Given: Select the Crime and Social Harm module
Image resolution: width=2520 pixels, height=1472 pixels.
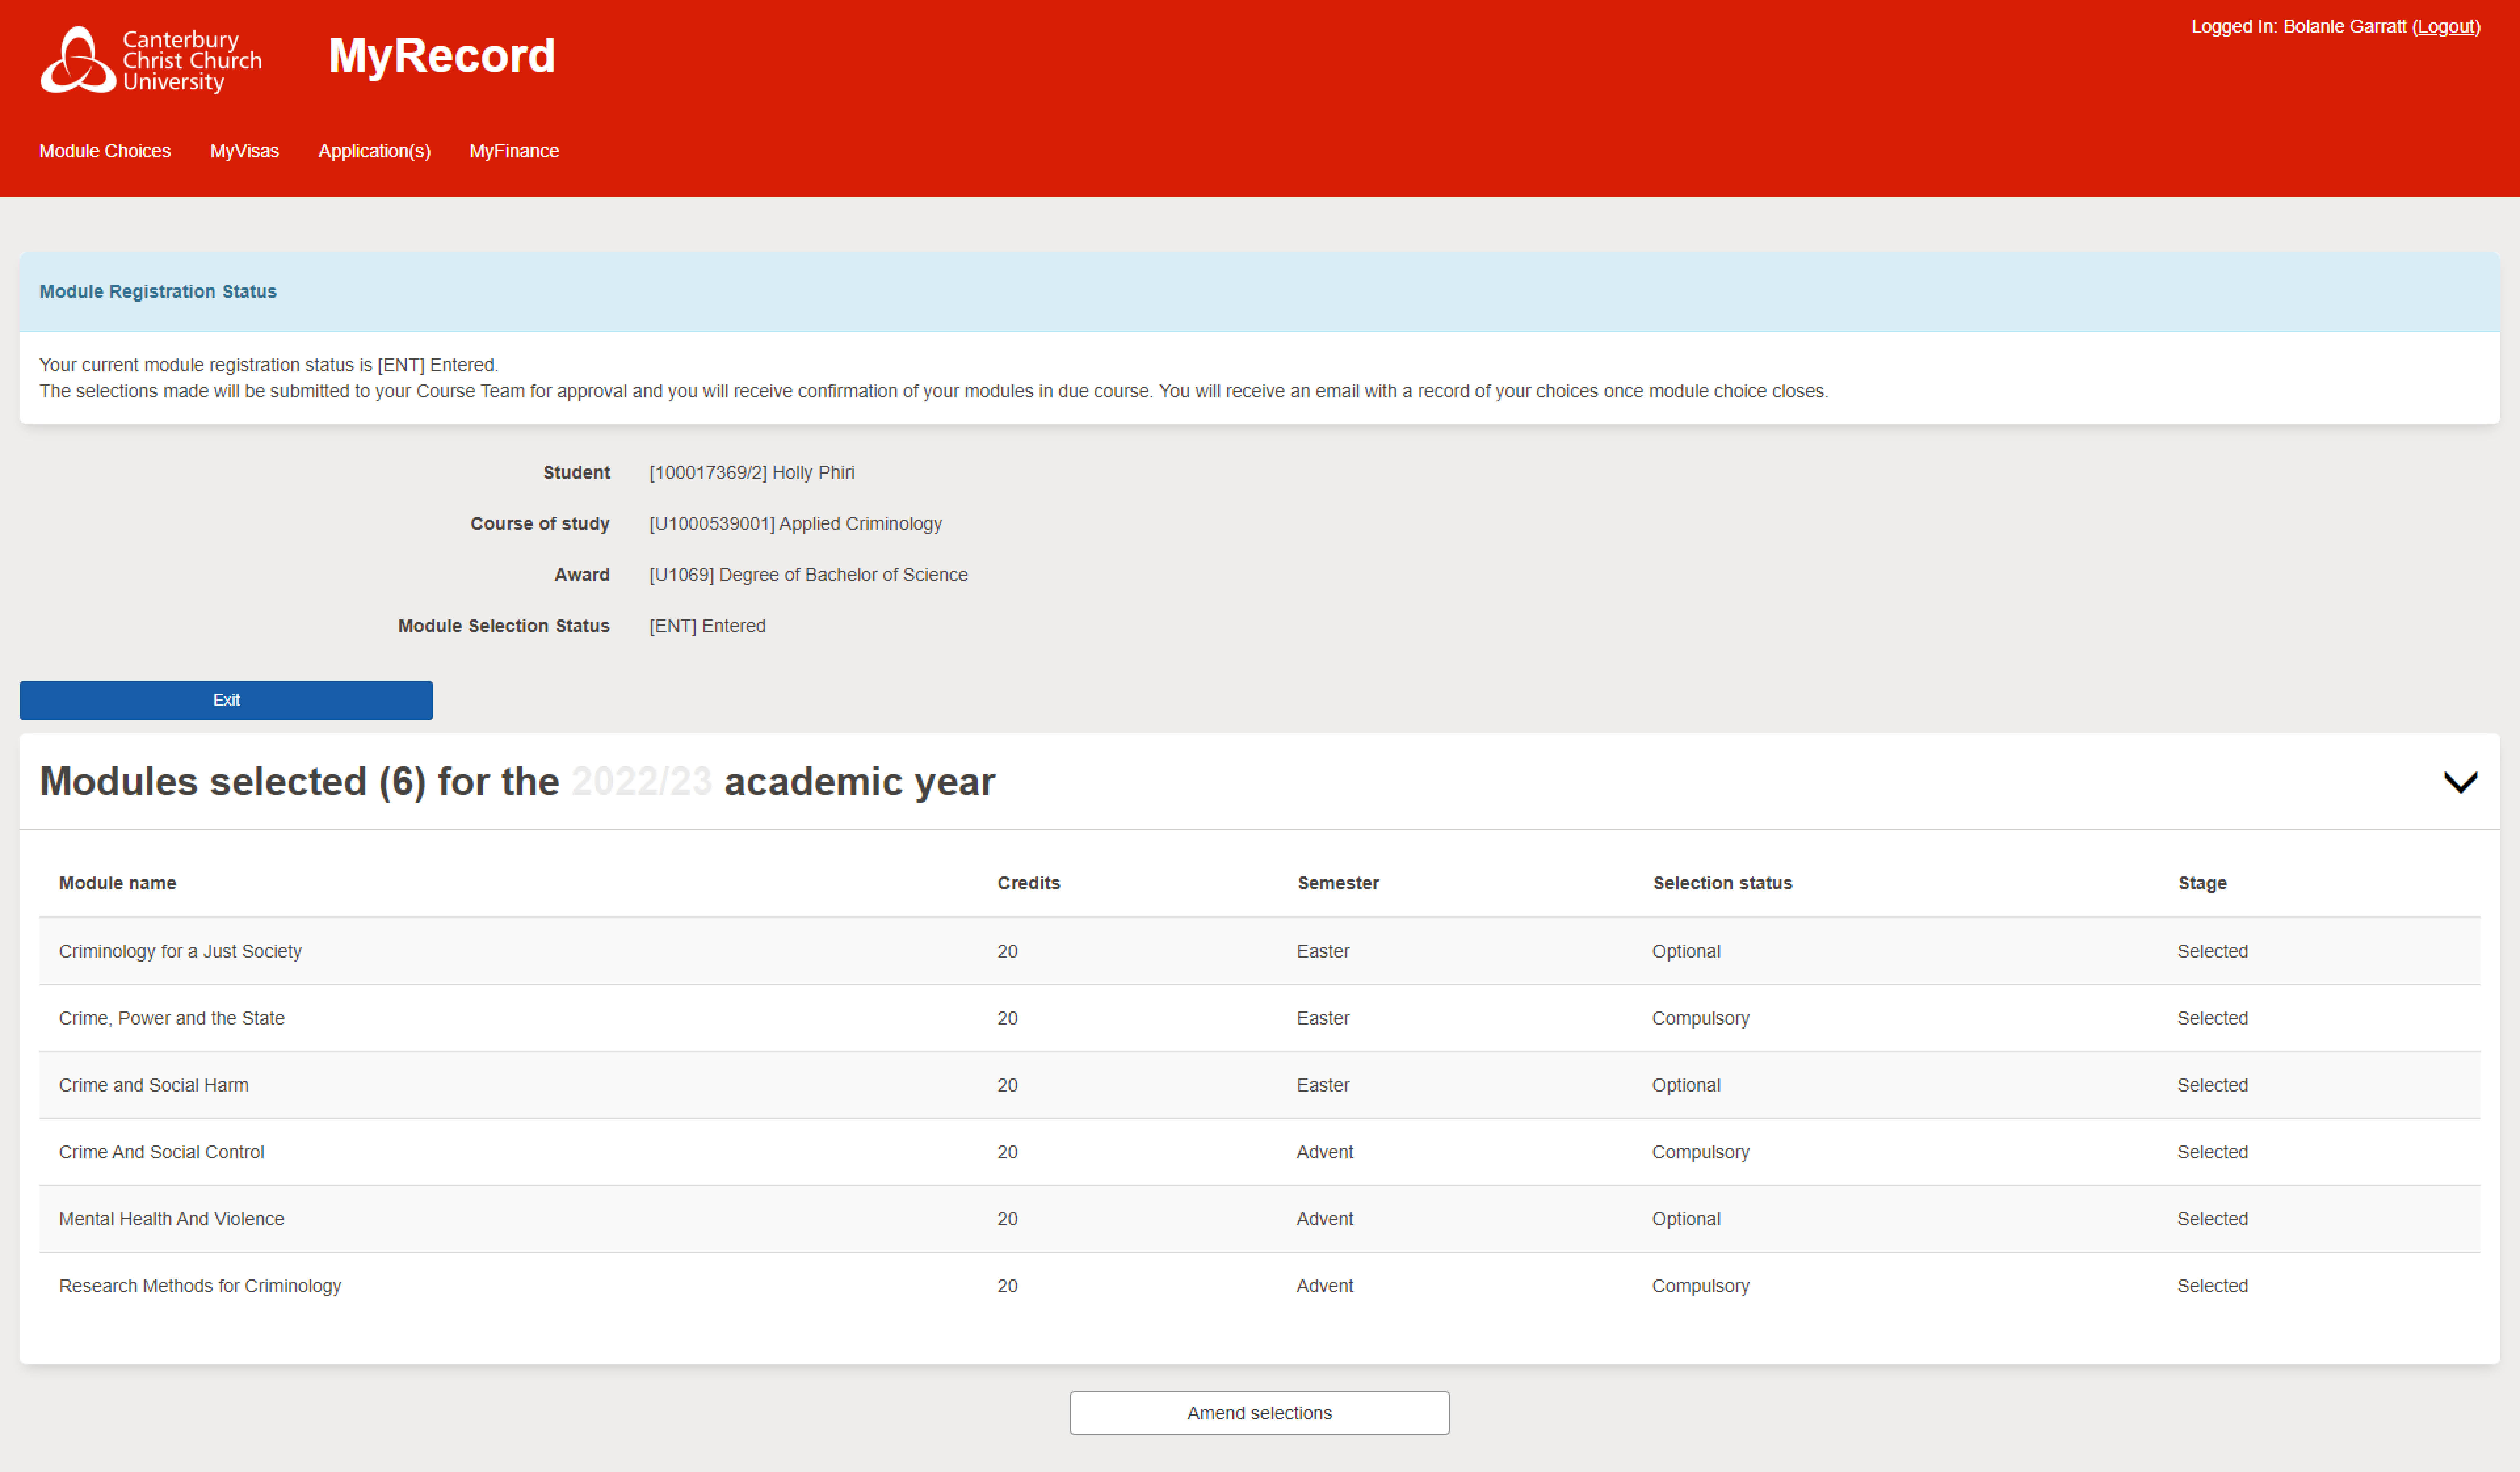Looking at the screenshot, I should point(154,1085).
